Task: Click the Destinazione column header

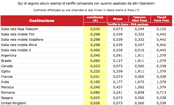Action: [x=42, y=21]
